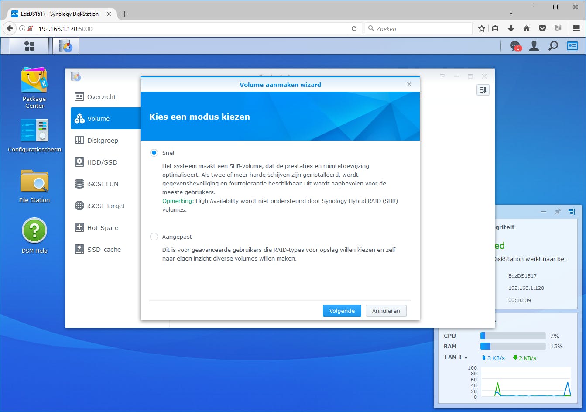Open the File Station desktop icon

[34, 186]
